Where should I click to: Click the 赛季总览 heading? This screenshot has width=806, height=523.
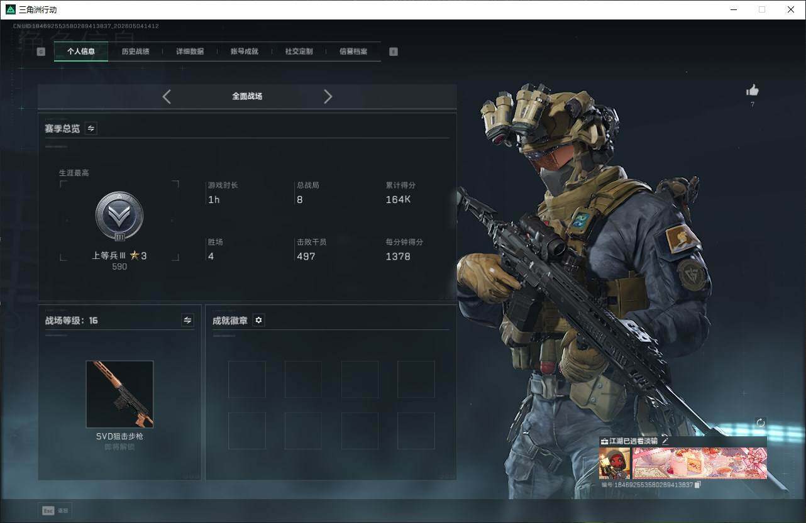[62, 128]
